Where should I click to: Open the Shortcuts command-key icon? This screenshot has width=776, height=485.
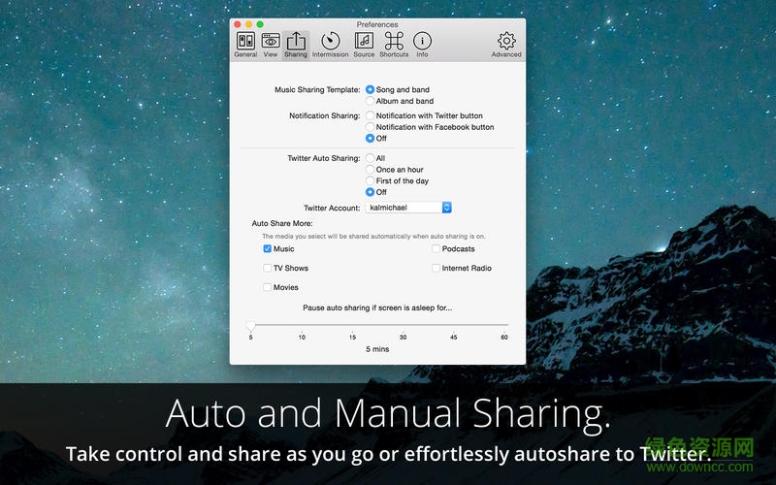pos(394,44)
